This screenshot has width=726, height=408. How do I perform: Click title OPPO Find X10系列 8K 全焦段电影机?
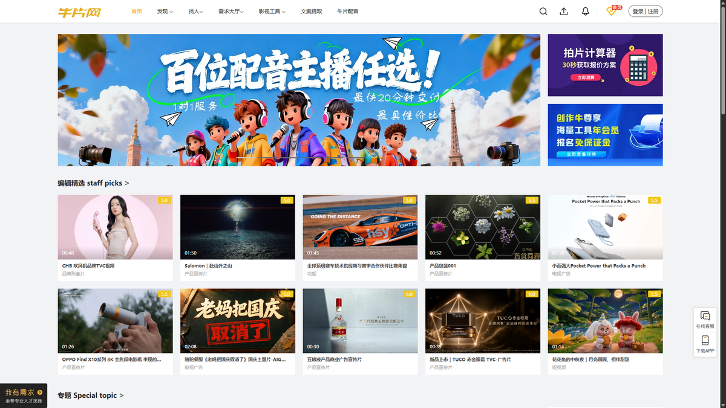pos(111,360)
